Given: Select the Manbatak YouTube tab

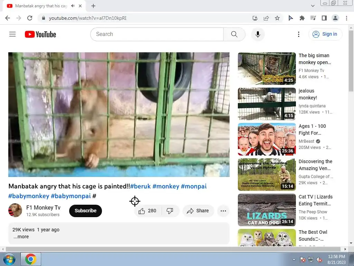Looking at the screenshot, I should click(44, 6).
